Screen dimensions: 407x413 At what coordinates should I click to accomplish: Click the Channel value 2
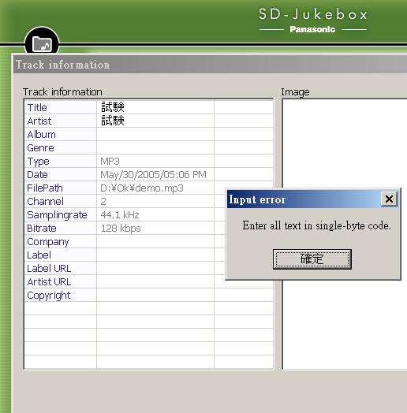pyautogui.click(x=155, y=202)
